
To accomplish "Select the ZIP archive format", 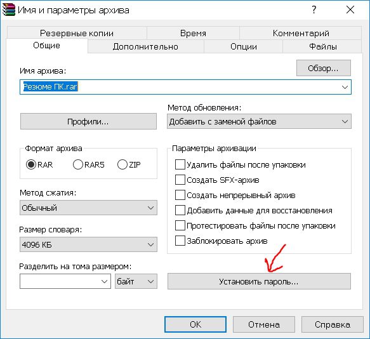I will point(122,164).
